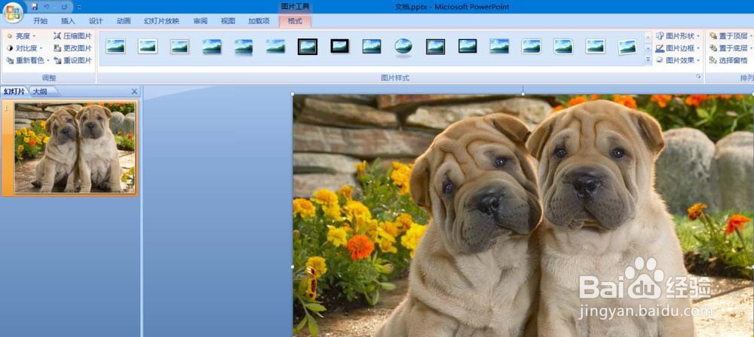Viewport: 754px width, 337px height.
Task: Apply the Center Shadow Rectangle picture style
Action: pos(499,47)
